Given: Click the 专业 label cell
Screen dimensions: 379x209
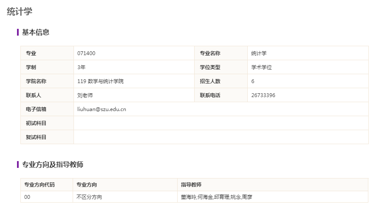Looking at the screenshot, I should click(47, 53).
